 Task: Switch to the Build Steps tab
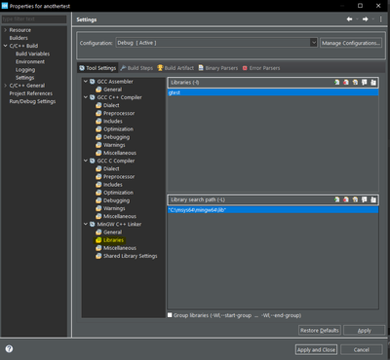point(136,68)
